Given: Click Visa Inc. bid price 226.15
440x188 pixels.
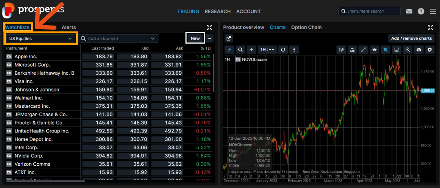Looking at the screenshot, I should pyautogui.click(x=132, y=81).
